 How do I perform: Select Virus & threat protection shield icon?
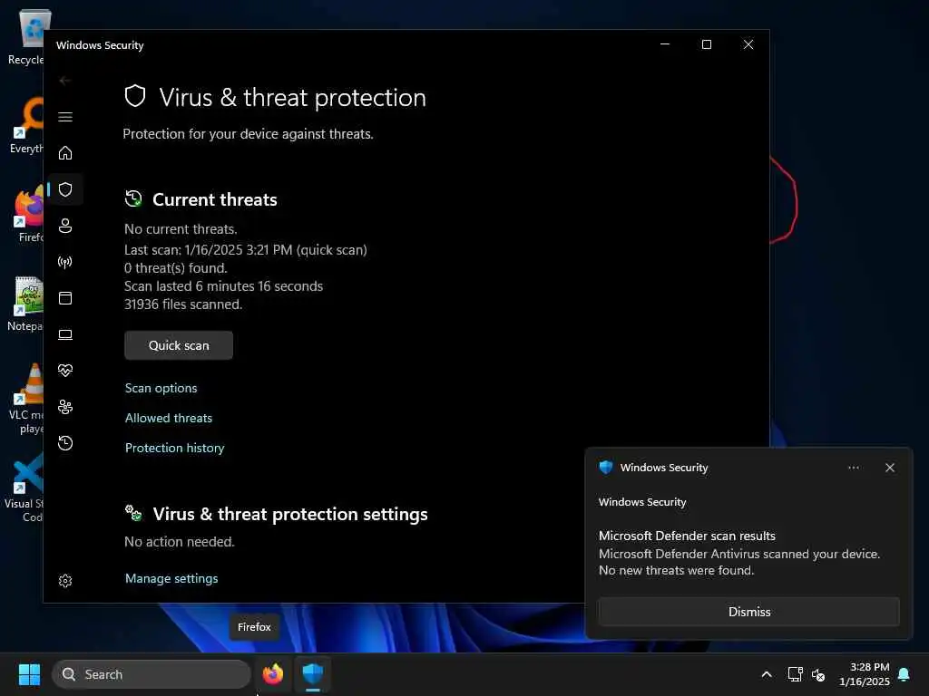point(65,189)
